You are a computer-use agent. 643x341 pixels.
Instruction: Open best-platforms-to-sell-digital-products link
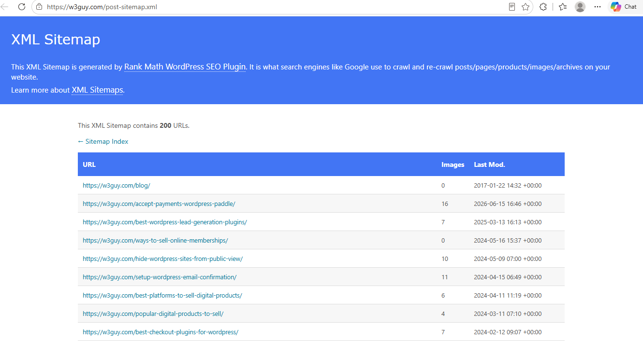pyautogui.click(x=162, y=295)
